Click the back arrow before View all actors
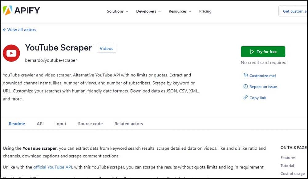 click(4, 30)
